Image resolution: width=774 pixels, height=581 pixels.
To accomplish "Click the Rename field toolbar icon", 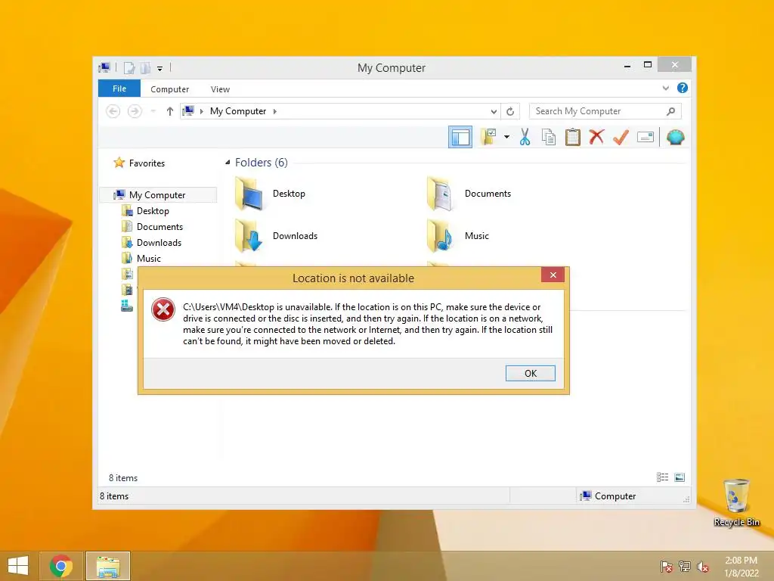I will (x=646, y=137).
